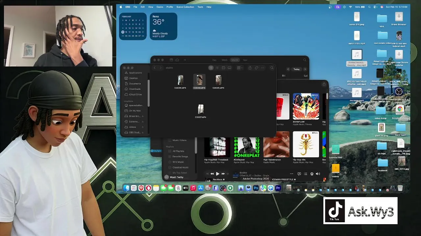Open the Profile menu
Viewport: 421px width, 236px height.
point(170,7)
